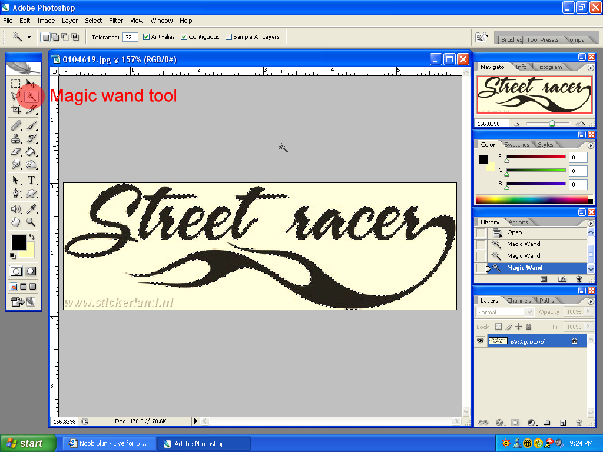Toggle lock transparent pixels
This screenshot has height=452, width=603.
pyautogui.click(x=498, y=327)
